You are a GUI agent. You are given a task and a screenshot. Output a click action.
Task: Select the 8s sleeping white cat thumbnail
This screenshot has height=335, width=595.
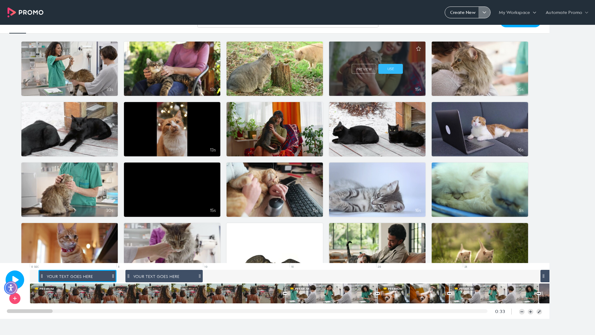480,190
